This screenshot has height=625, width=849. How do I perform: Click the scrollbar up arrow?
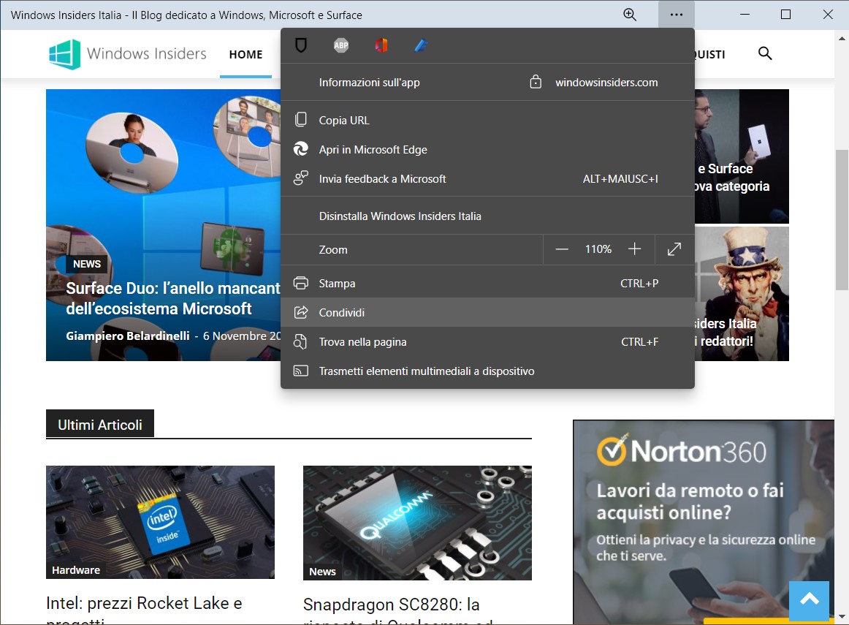pyautogui.click(x=842, y=38)
